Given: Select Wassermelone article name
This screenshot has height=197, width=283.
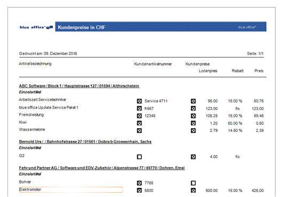Looking at the screenshot, I should tap(32, 130).
